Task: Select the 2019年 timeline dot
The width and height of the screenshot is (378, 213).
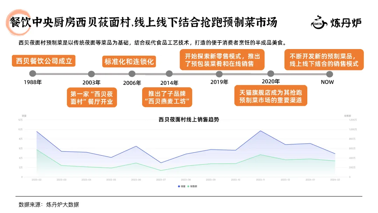Action: click(x=219, y=74)
